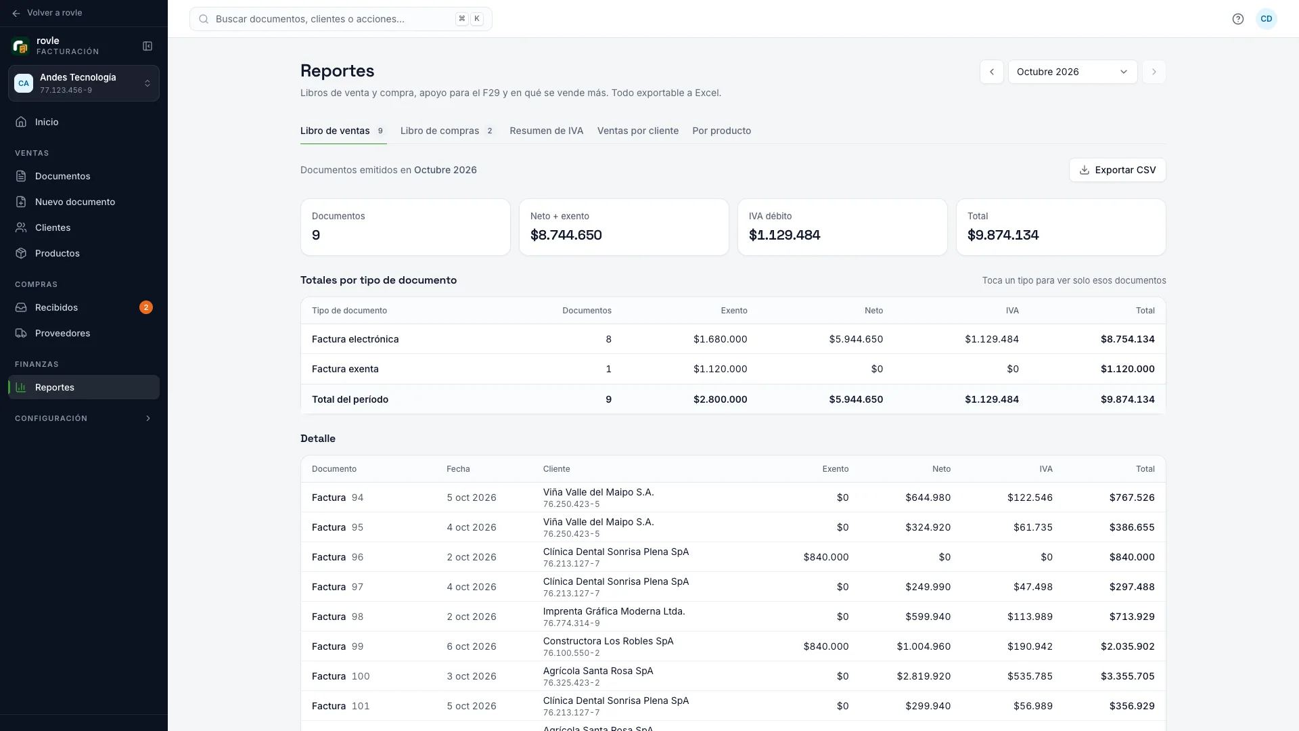Click the Documentos 9 summary card
Viewport: 1299px width, 731px height.
[x=405, y=227]
